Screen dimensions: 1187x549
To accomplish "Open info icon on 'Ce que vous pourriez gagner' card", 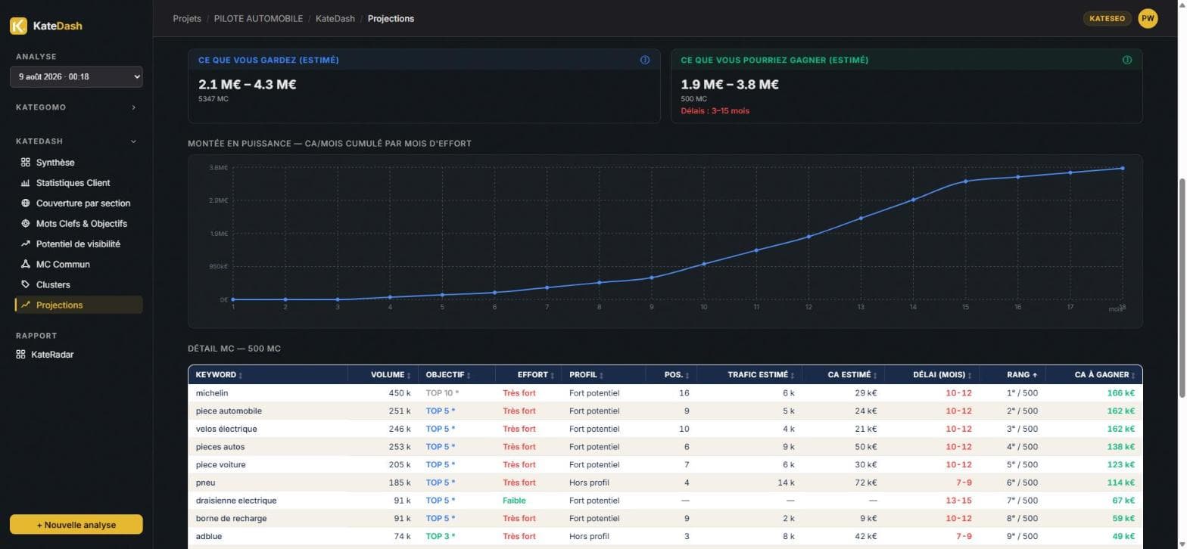I will (1127, 60).
